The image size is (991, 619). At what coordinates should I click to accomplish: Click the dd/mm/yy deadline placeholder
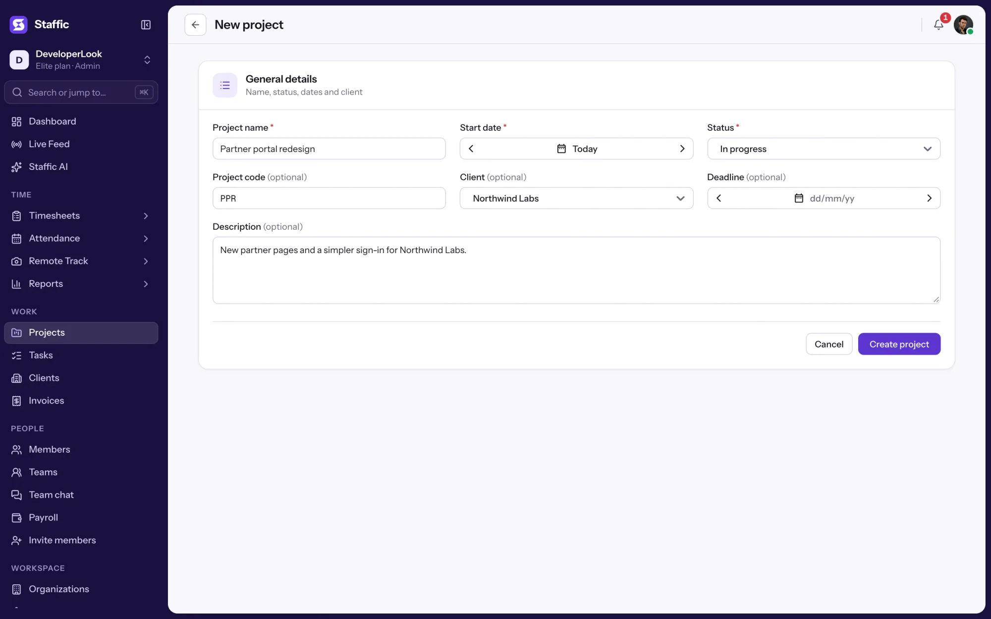832,199
